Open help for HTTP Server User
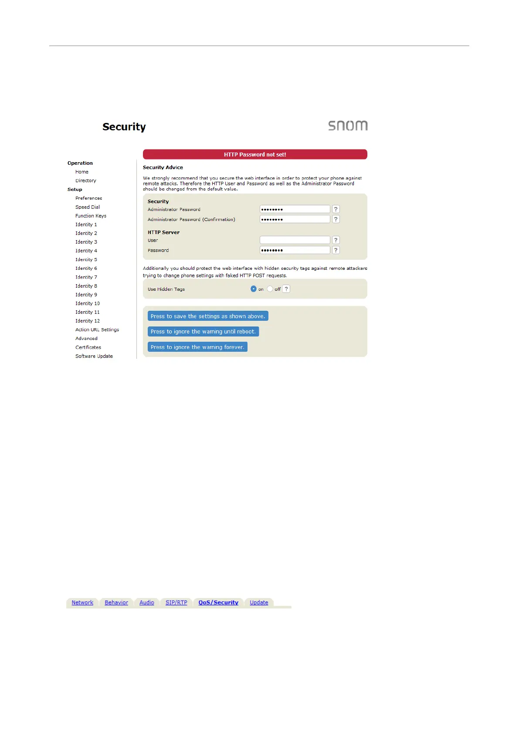This screenshot has height=734, width=519. pos(336,240)
